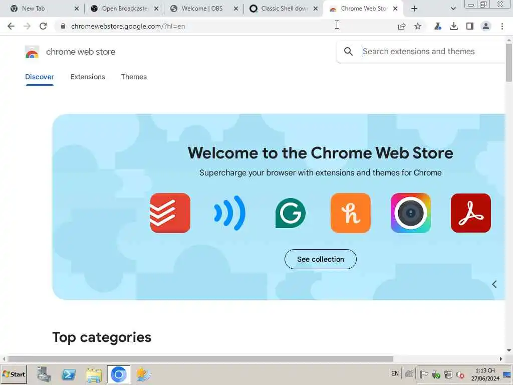Open the Adobe Acrobat red icon
This screenshot has height=385, width=513.
[471, 213]
